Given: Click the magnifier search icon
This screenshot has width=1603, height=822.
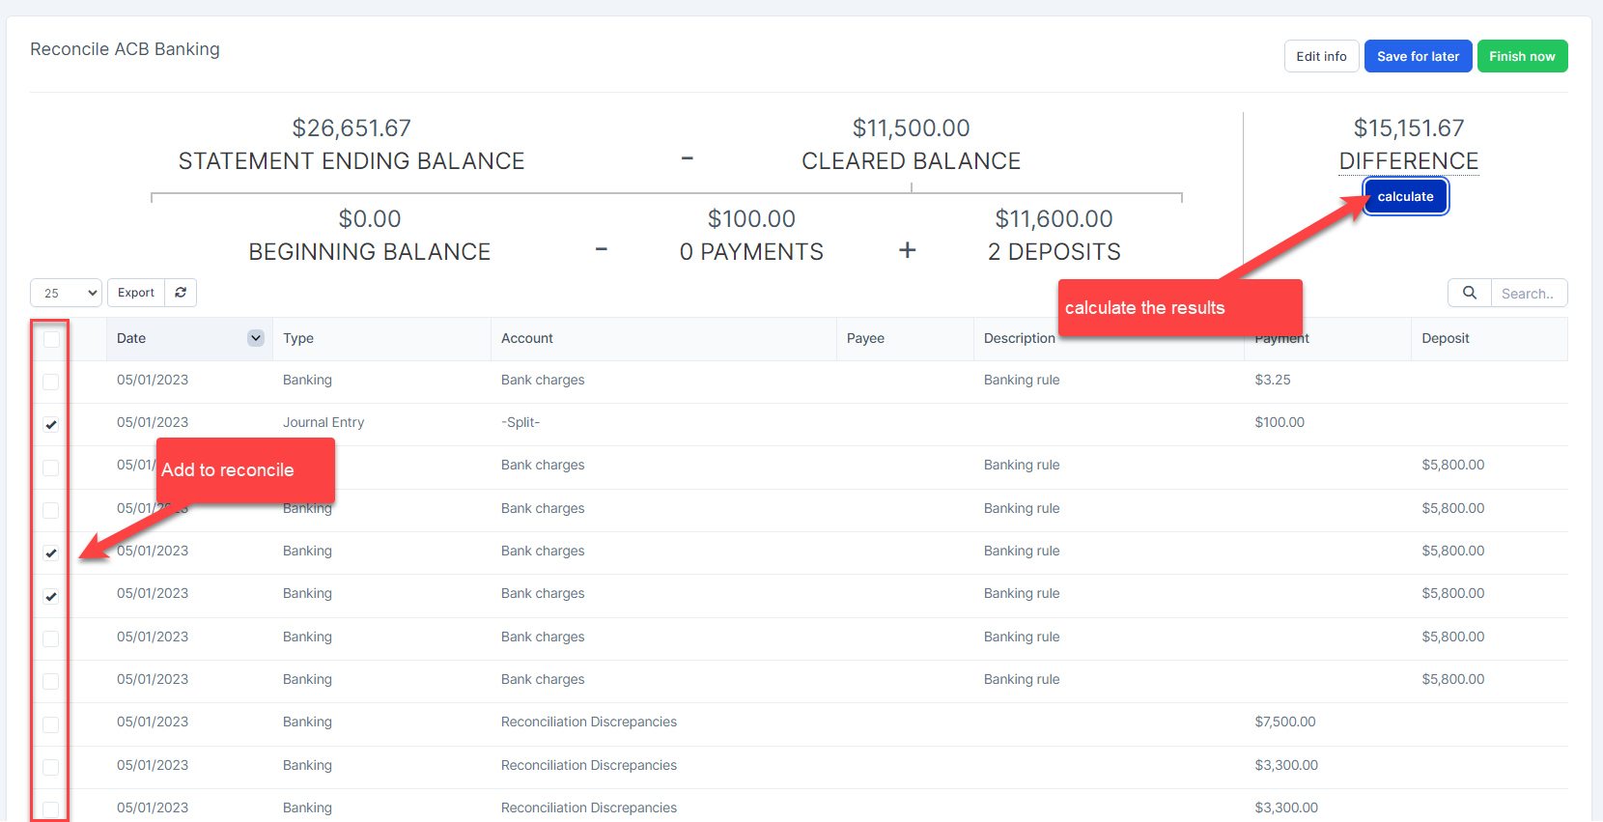Looking at the screenshot, I should point(1469,293).
